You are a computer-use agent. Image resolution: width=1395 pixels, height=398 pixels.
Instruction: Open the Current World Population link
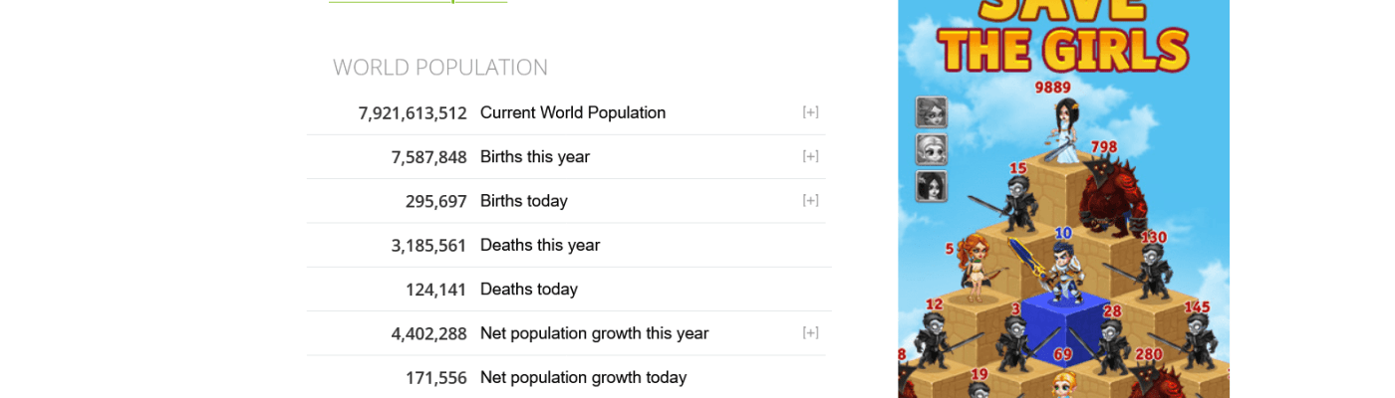[572, 112]
